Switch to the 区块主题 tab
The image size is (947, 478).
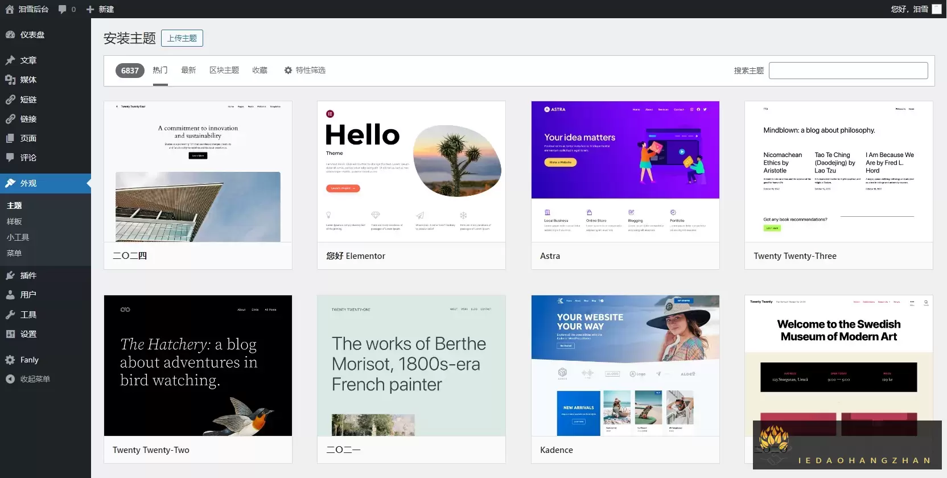(x=224, y=70)
